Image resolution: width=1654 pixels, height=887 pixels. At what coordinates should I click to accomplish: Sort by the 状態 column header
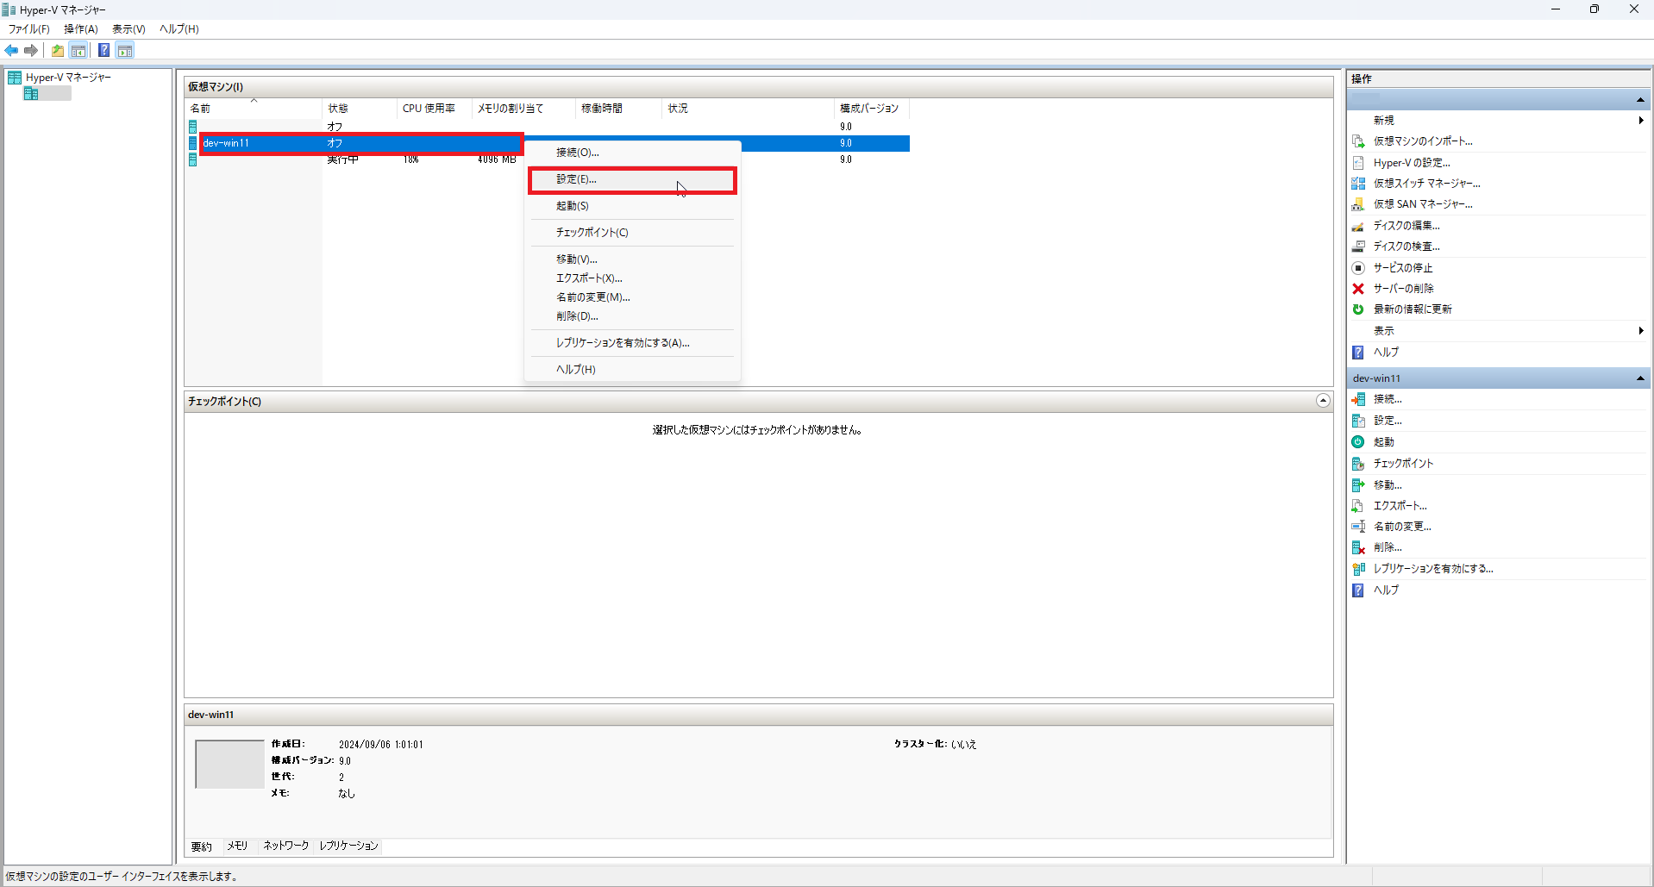(x=360, y=109)
